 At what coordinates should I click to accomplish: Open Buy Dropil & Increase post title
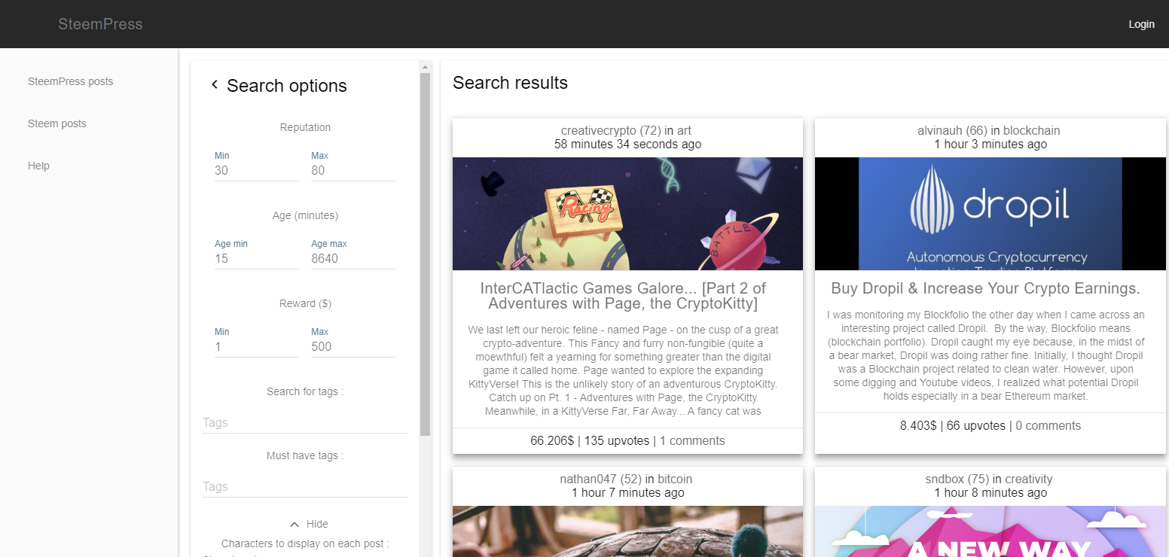(x=985, y=288)
